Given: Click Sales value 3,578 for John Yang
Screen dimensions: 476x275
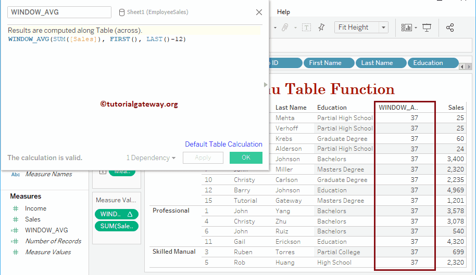Looking at the screenshot, I should pyautogui.click(x=455, y=211).
